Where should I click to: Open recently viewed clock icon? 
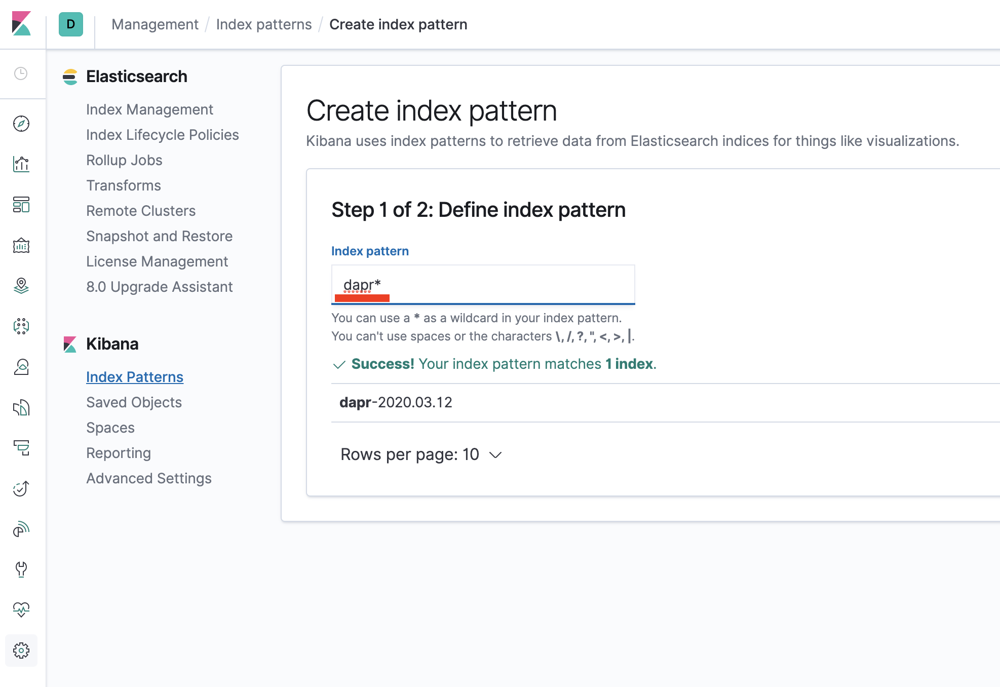pos(21,74)
